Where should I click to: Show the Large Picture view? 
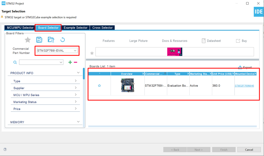[138, 41]
